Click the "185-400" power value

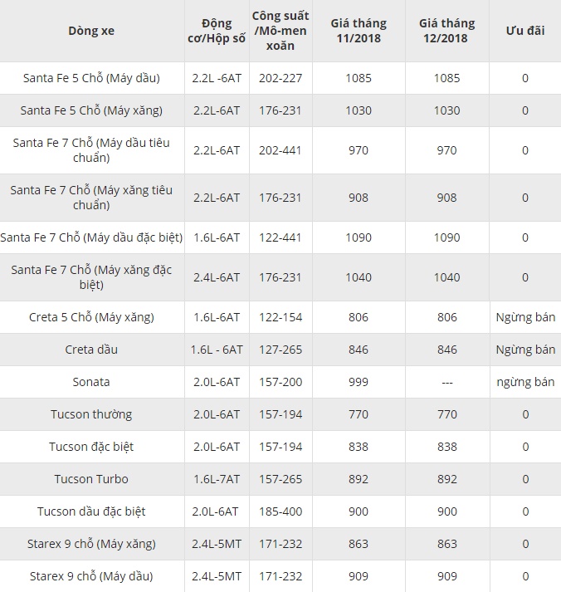tap(280, 511)
